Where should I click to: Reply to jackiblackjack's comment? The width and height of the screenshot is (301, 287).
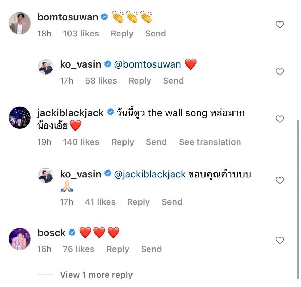(122, 142)
